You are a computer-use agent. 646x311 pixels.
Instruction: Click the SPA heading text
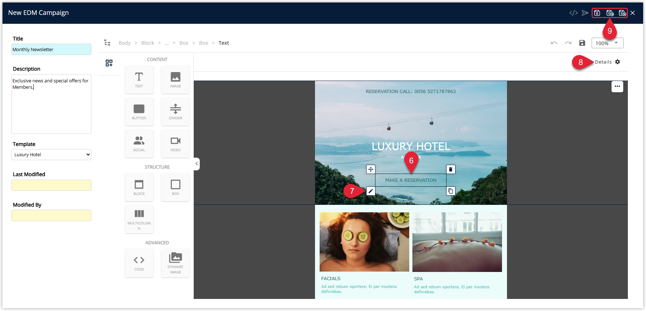418,279
